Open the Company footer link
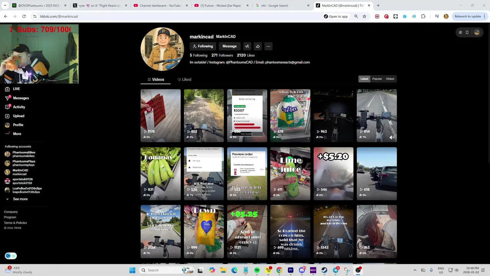490x276 pixels. [11, 212]
